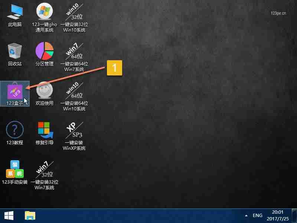Screen dimensions: 297x223
Task: Click the 一键安装64位 Win10系统 shortcut
Action: click(x=74, y=96)
